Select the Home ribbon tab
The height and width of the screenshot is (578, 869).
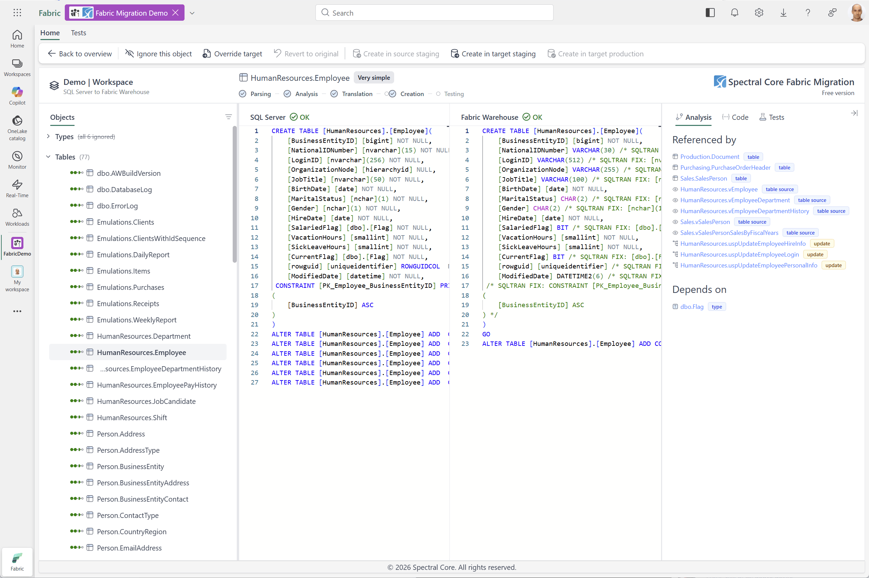(x=50, y=33)
